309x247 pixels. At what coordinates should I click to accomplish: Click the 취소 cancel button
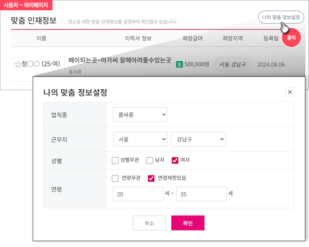[149, 223]
